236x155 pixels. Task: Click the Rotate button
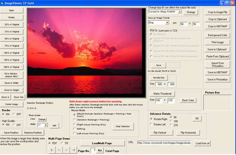coord(12,18)
